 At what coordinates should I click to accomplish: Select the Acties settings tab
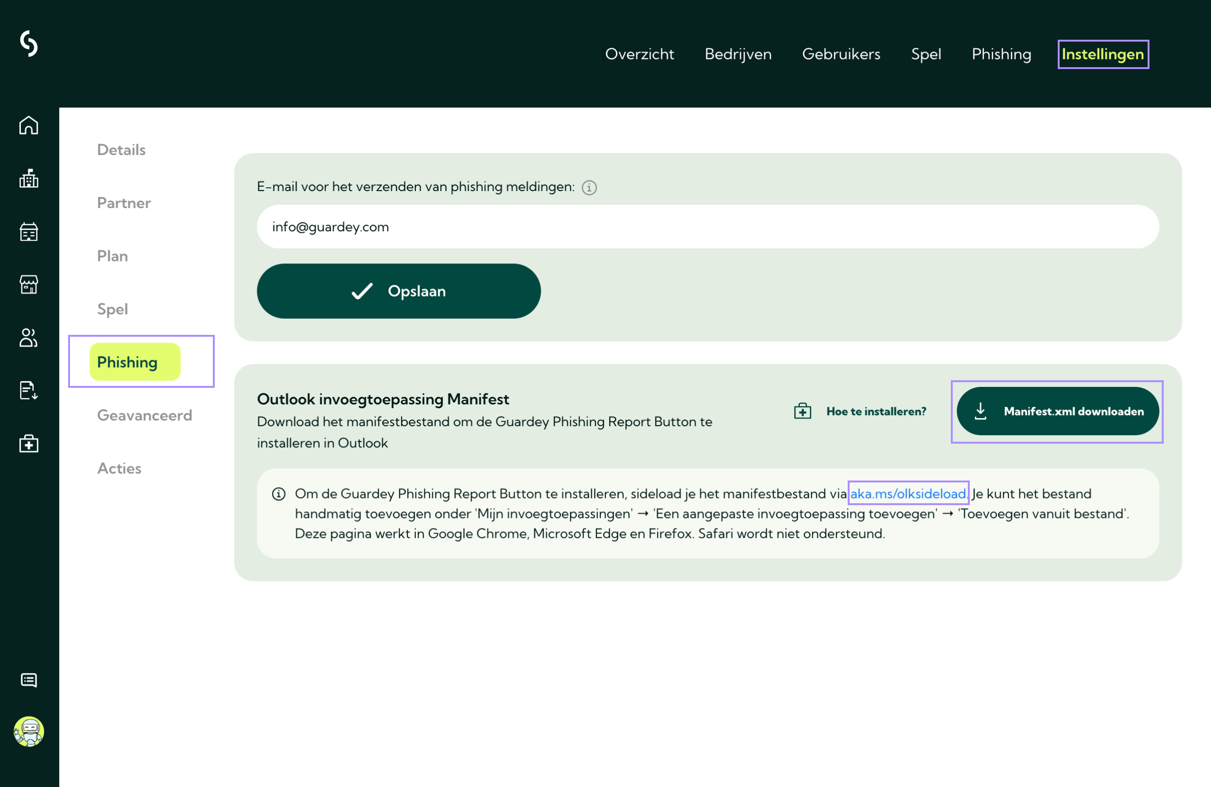pos(119,468)
